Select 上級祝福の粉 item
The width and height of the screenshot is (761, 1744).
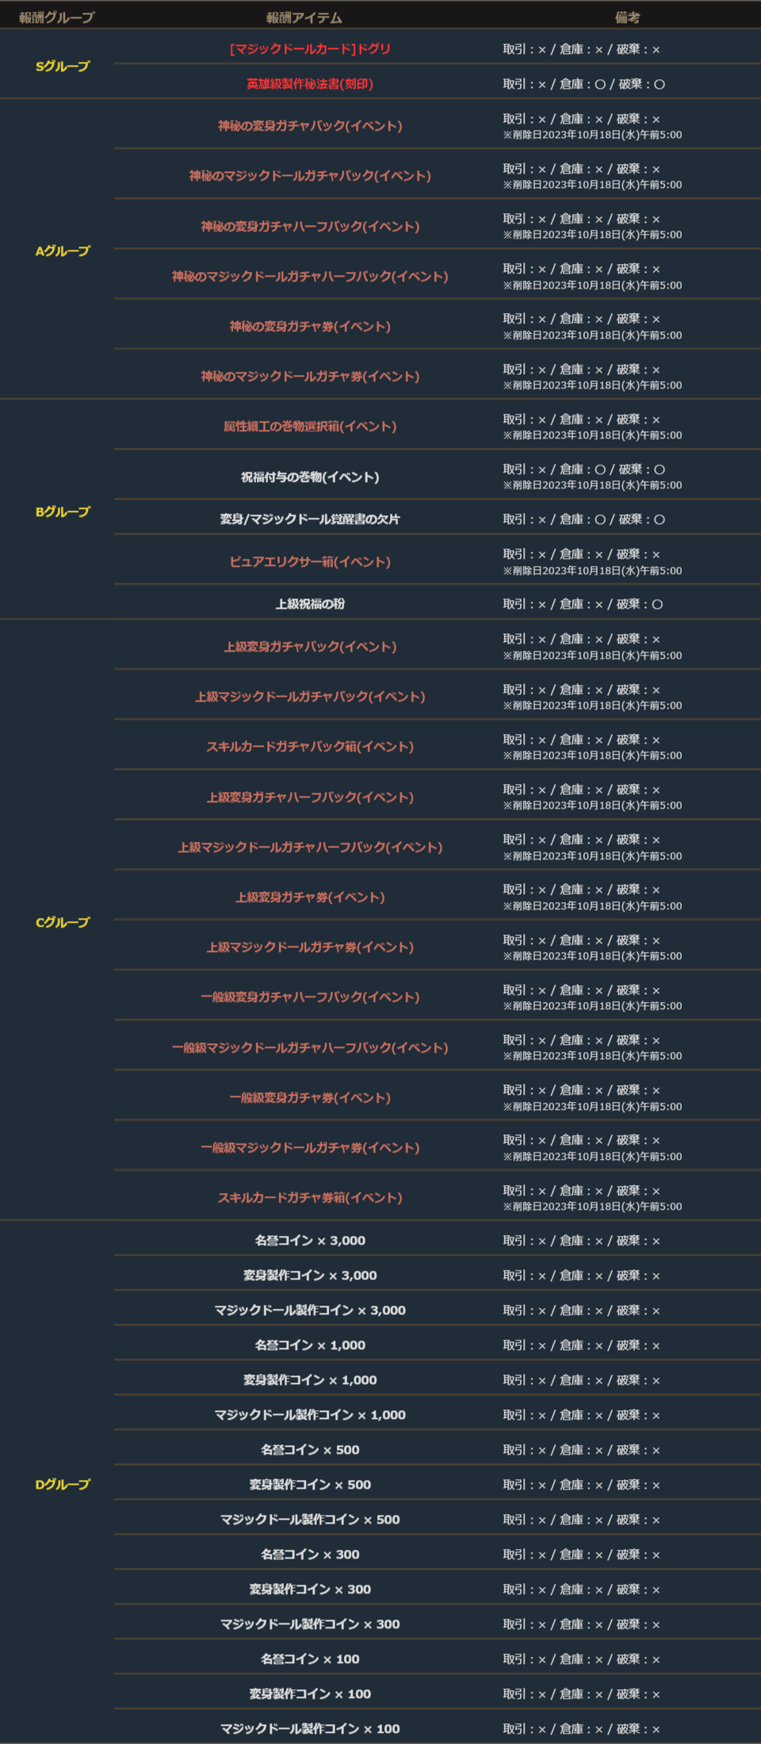click(x=310, y=604)
